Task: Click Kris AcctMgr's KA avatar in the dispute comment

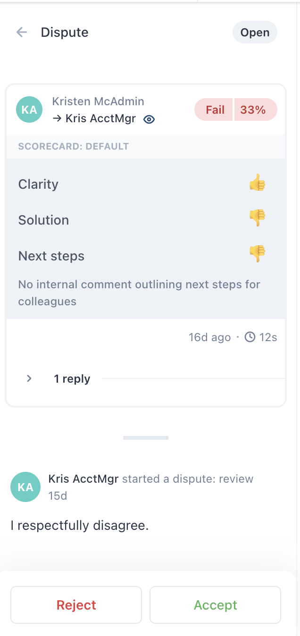Action: pos(25,487)
